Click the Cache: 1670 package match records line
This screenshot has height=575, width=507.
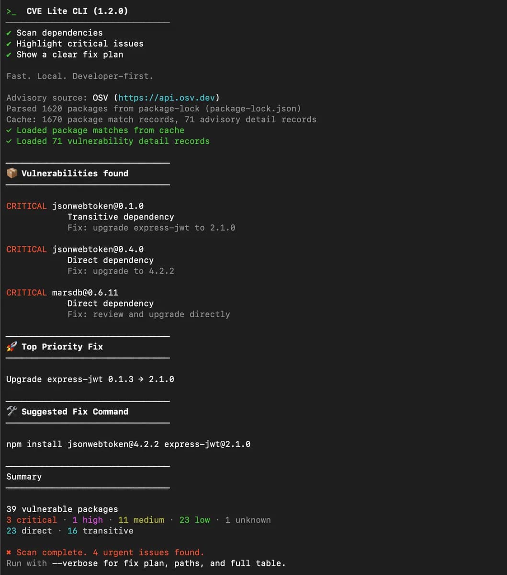coord(161,119)
